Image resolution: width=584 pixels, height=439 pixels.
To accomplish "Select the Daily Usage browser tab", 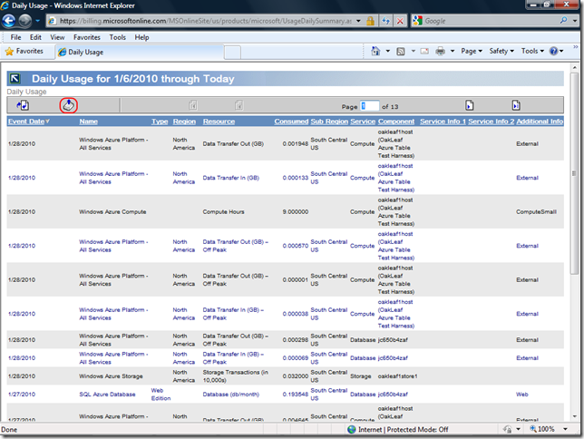I will (140, 53).
